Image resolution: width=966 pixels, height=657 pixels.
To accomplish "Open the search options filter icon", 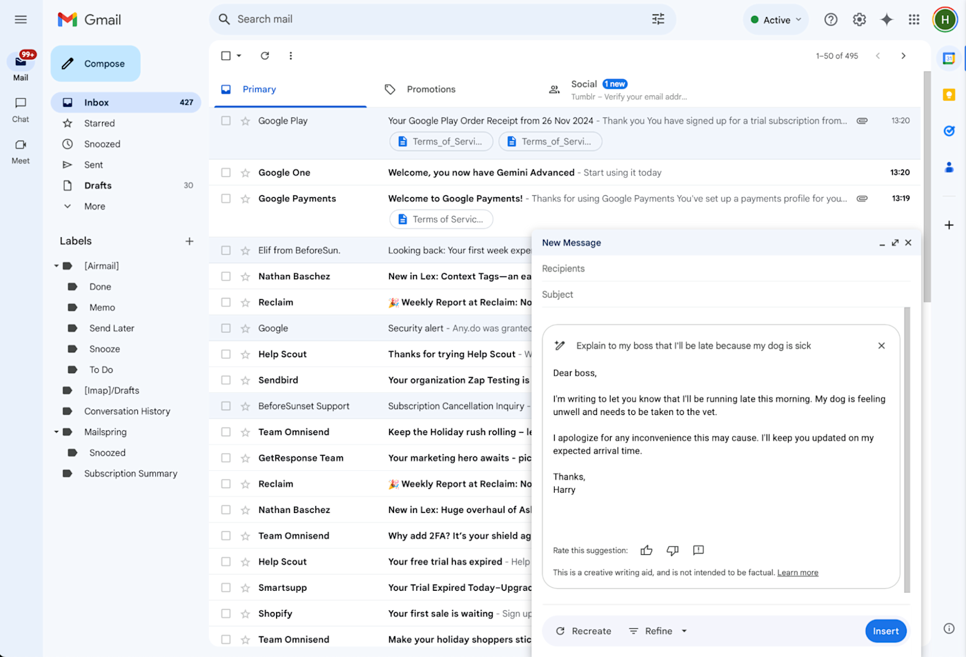I will (658, 19).
